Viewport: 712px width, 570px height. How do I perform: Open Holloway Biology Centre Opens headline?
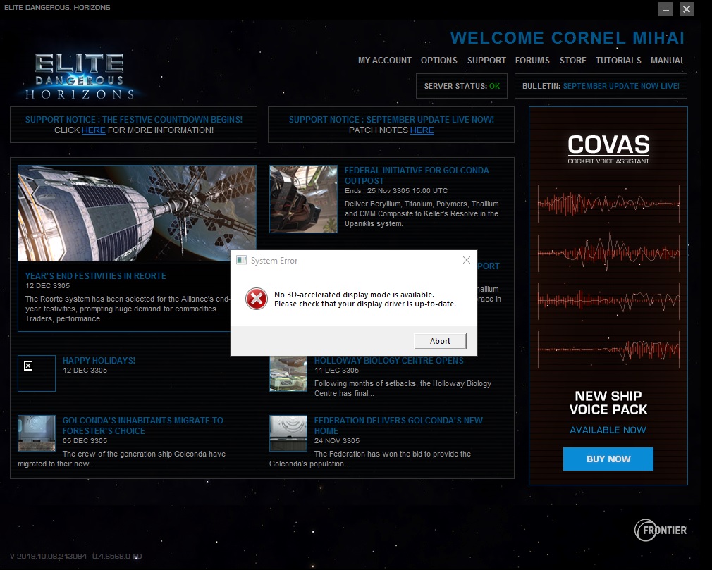pos(388,360)
